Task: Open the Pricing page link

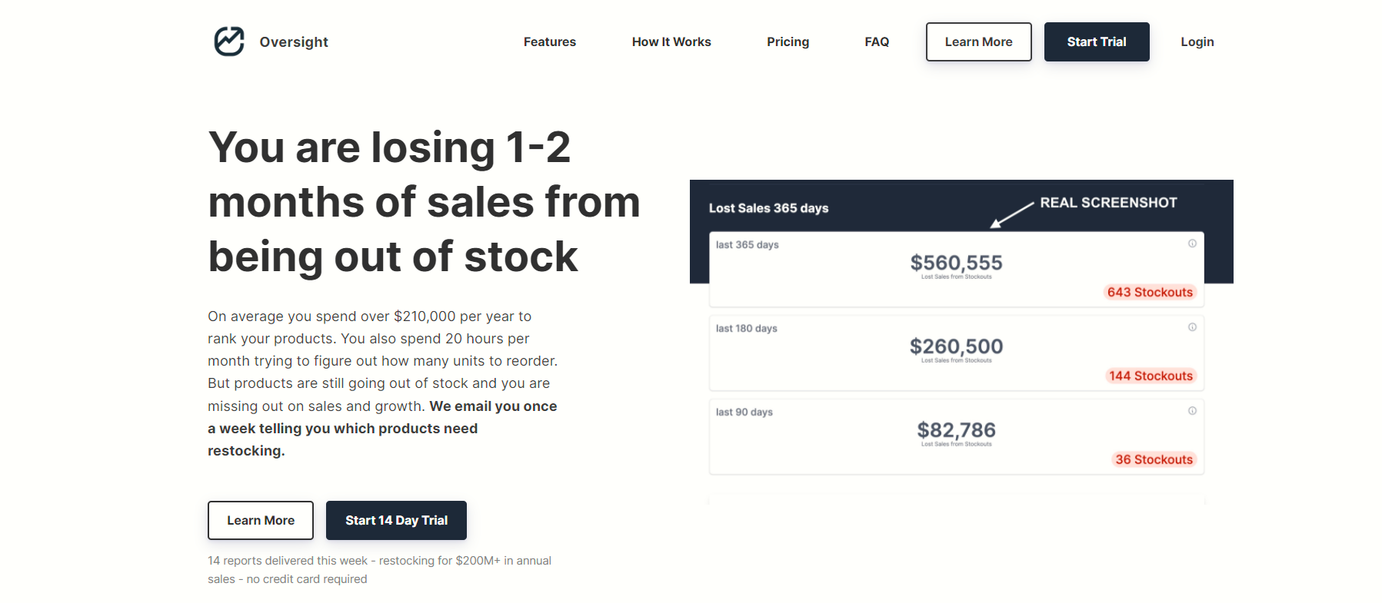Action: [788, 42]
